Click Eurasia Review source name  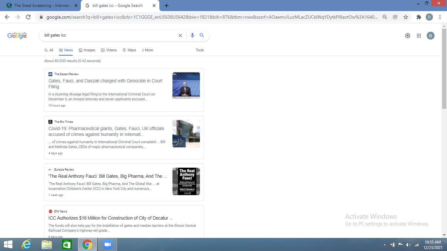click(x=64, y=170)
